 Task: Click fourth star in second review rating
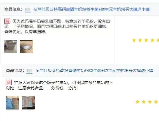click(156, 102)
